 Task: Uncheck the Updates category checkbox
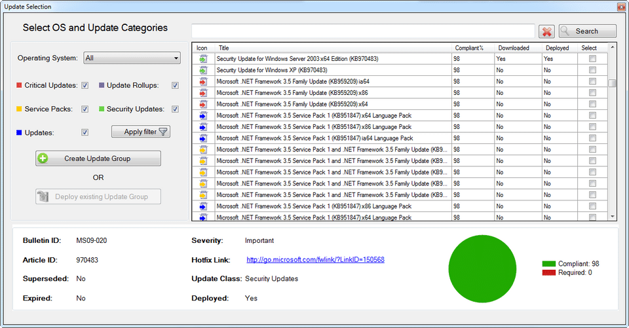click(85, 132)
